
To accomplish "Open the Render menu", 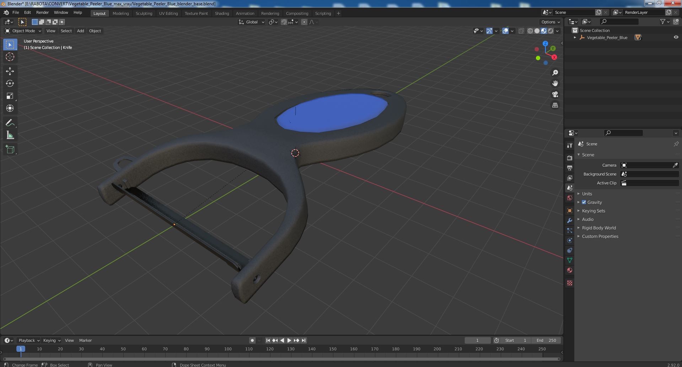I will click(x=42, y=12).
